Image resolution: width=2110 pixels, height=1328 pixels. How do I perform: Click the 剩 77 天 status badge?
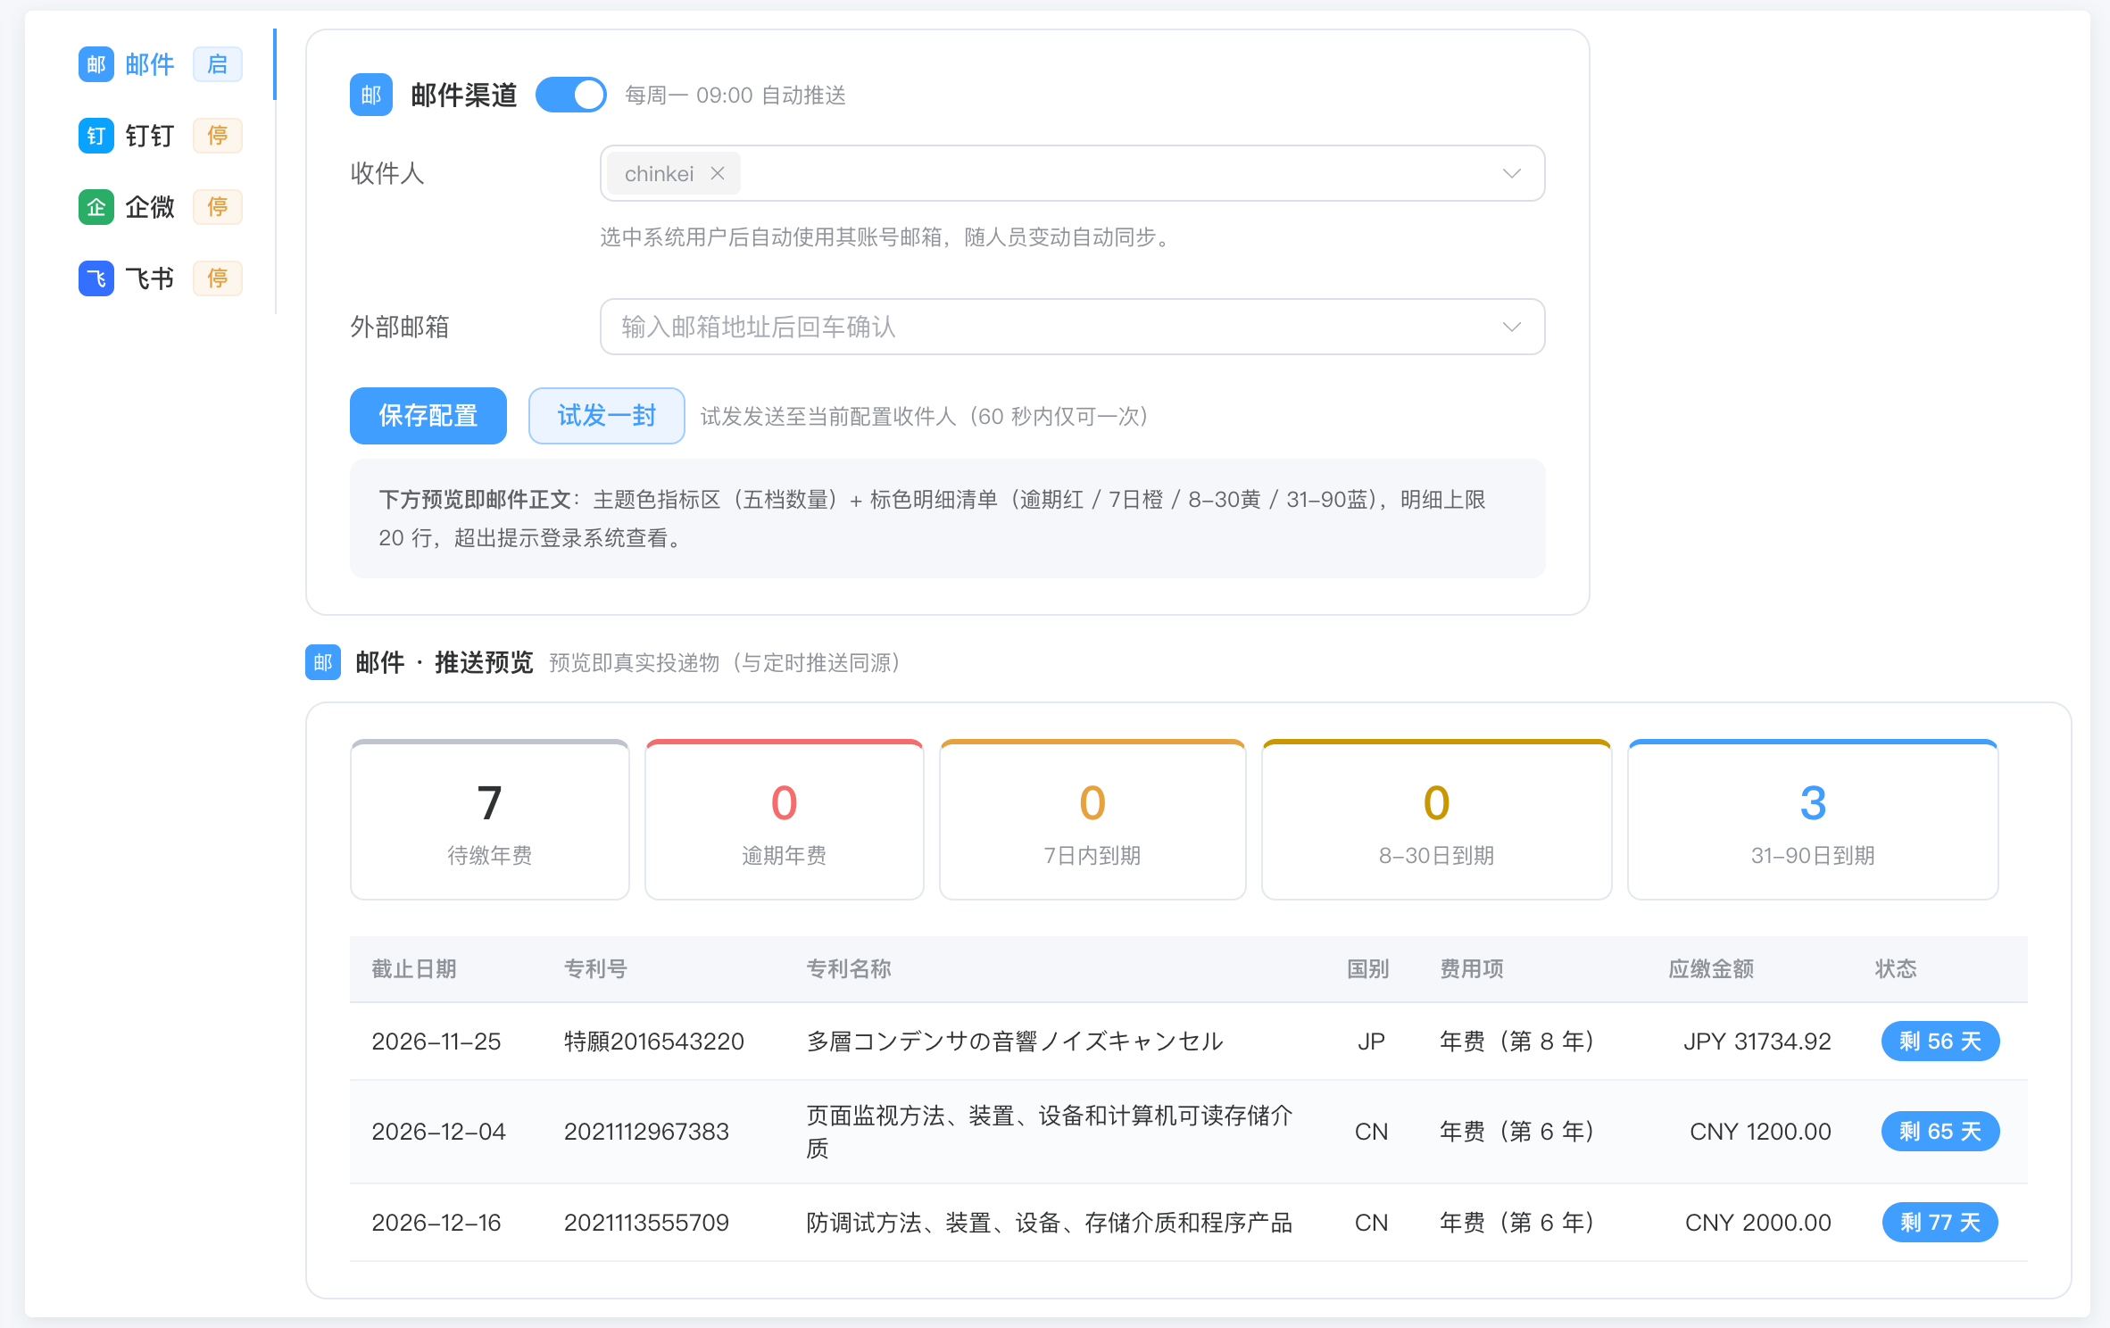[1940, 1223]
